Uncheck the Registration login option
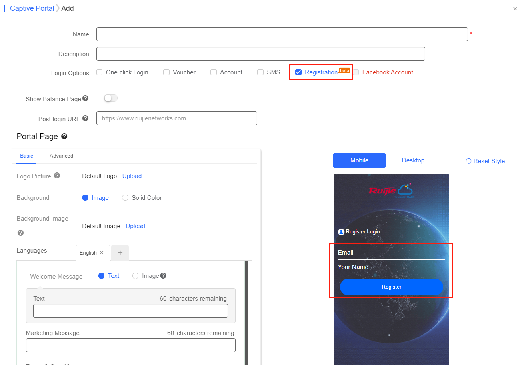 (298, 72)
